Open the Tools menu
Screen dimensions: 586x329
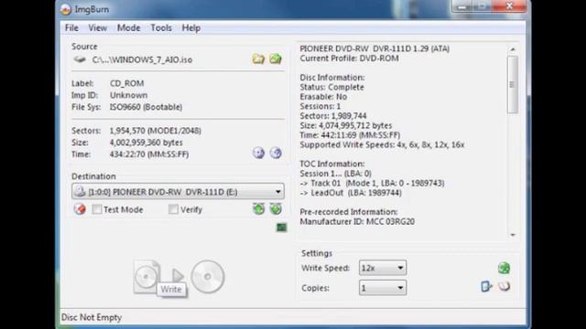click(161, 28)
